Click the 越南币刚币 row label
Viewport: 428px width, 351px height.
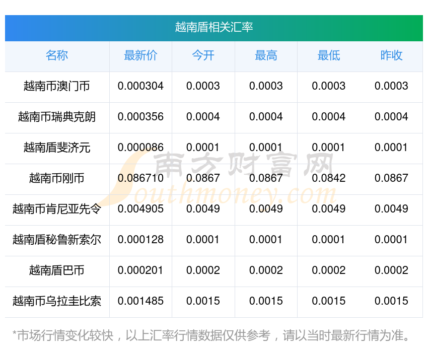[x=57, y=178]
